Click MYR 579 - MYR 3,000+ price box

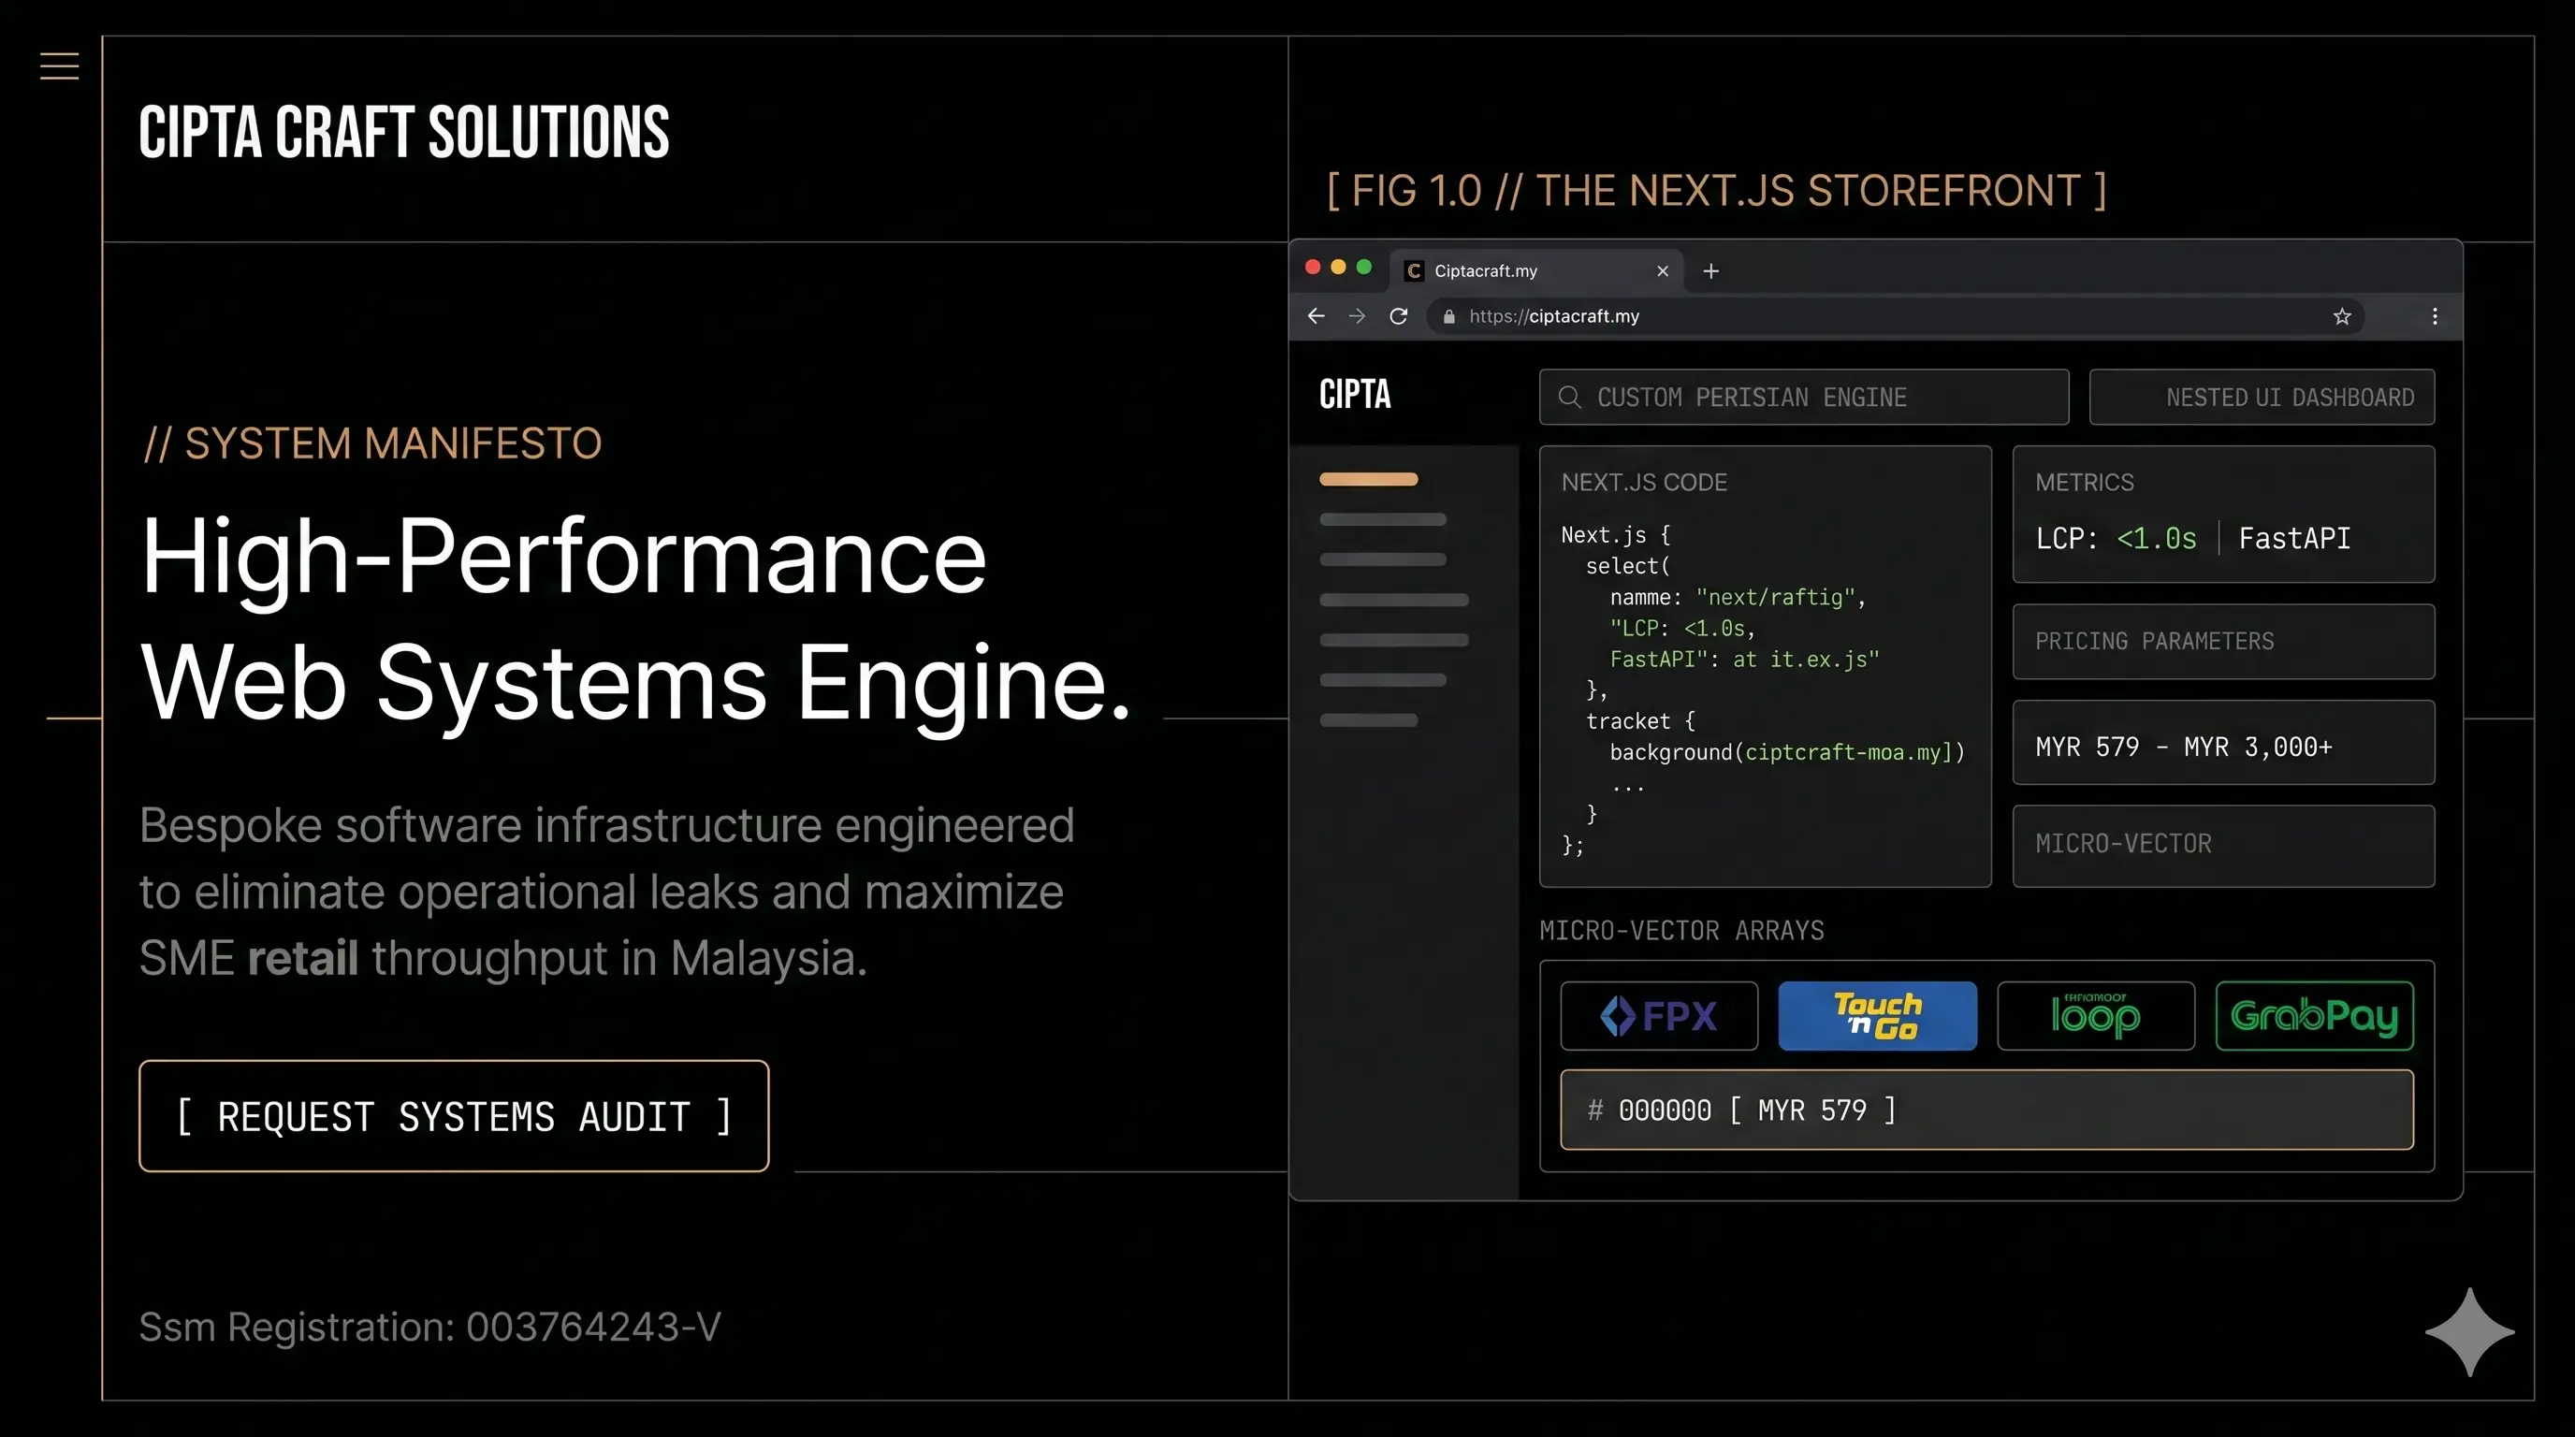(x=2223, y=743)
